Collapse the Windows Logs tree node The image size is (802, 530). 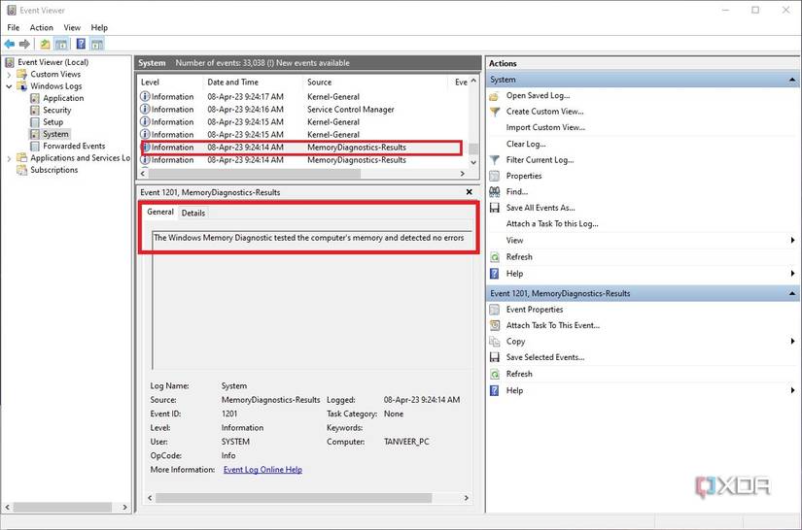(10, 86)
